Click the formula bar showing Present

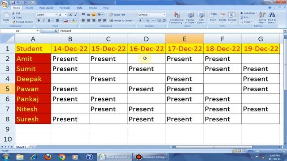tap(171, 31)
